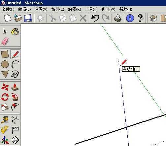Screen dimensions: 166x146
Task: Open the 绘图(R) menu
Action: (x=75, y=9)
